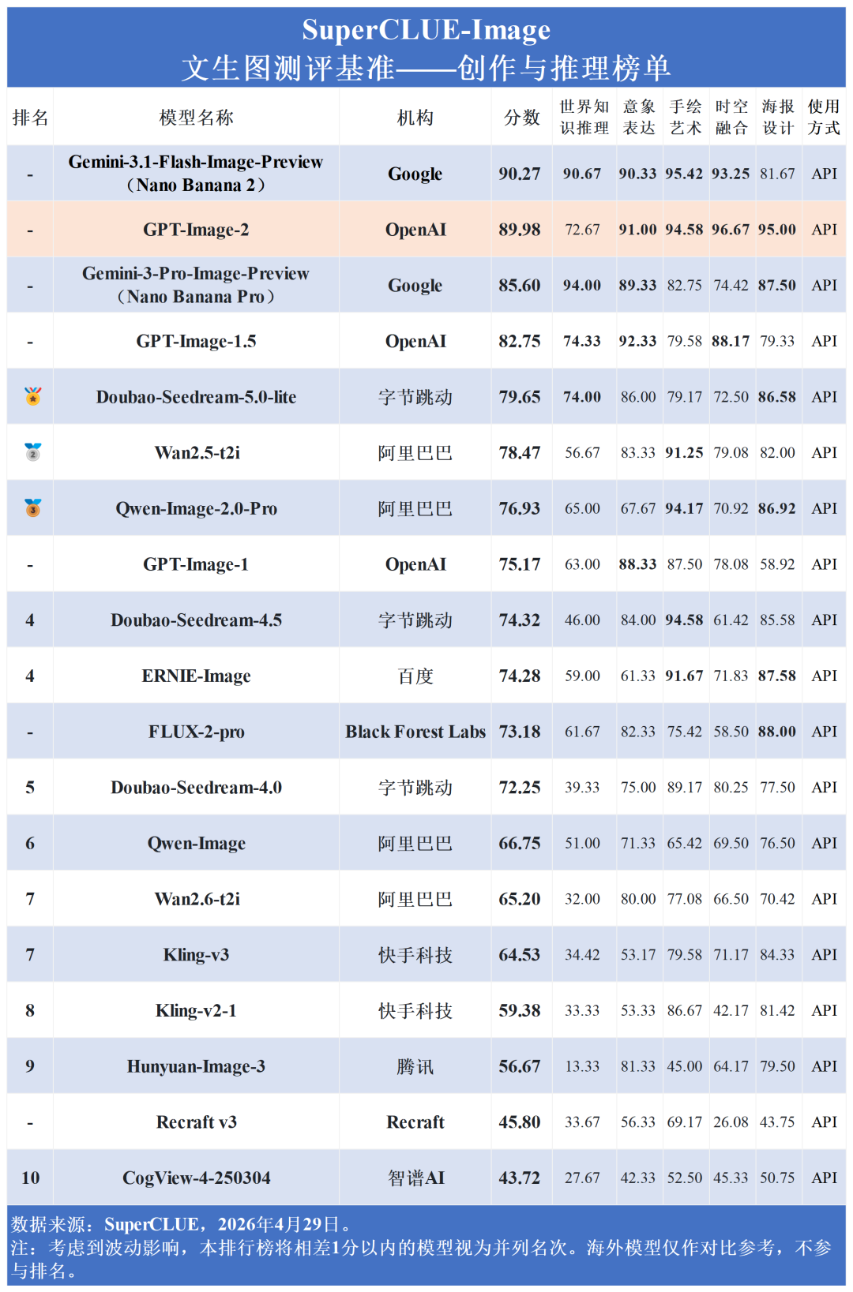853x1292 pixels.
Task: Select the Black Forest Labs organization cell
Action: click(x=415, y=732)
